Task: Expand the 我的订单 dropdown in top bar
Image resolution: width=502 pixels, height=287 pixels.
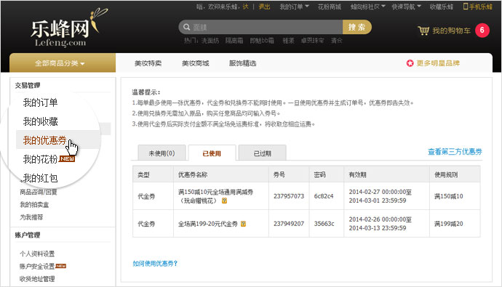Action: click(x=294, y=7)
